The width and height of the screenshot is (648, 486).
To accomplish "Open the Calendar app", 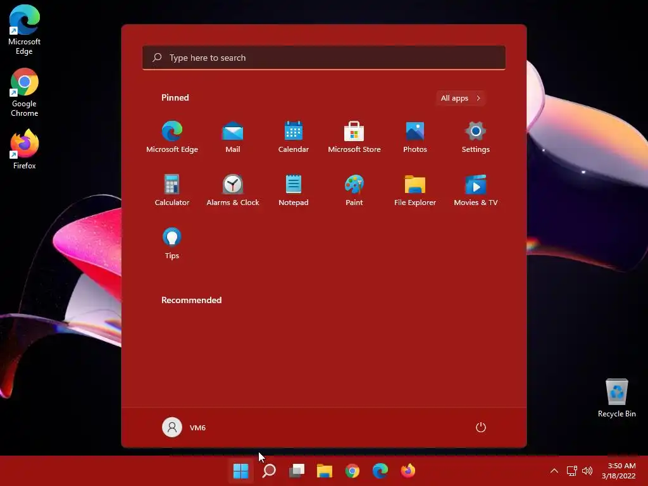I will [294, 137].
